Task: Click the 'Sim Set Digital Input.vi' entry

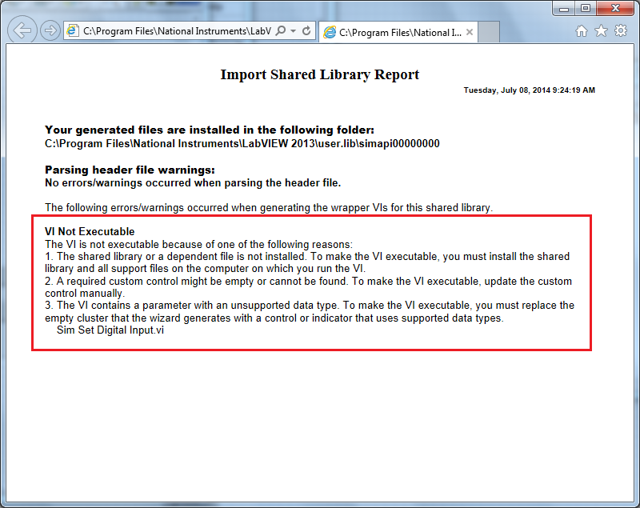Action: coord(110,330)
